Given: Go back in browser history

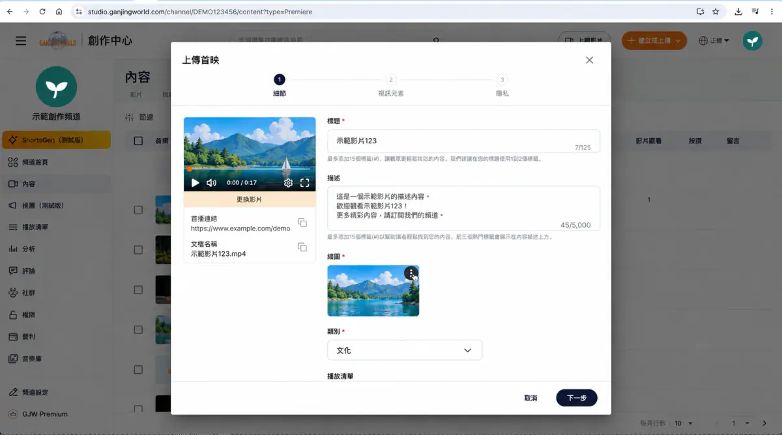Looking at the screenshot, I should pyautogui.click(x=10, y=12).
